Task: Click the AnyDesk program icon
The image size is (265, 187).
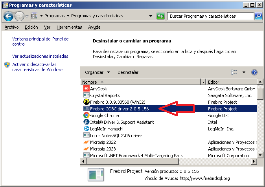Action: click(x=86, y=89)
